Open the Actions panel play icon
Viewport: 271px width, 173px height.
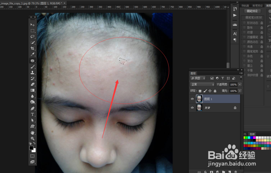click(235, 15)
